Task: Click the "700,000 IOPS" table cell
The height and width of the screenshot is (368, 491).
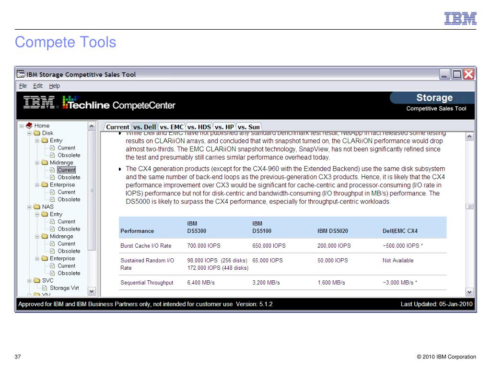Action: [x=204, y=246]
